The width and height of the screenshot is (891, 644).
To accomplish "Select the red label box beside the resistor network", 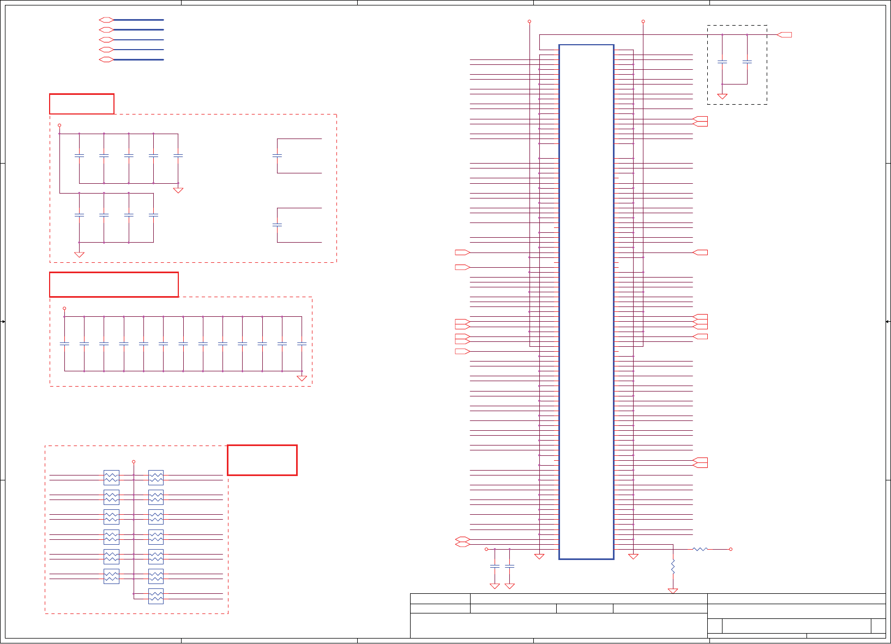I will pyautogui.click(x=262, y=460).
